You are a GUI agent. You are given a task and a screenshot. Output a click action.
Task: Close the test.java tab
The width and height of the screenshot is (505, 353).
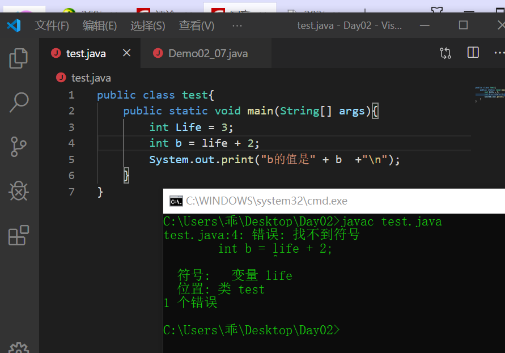(127, 53)
